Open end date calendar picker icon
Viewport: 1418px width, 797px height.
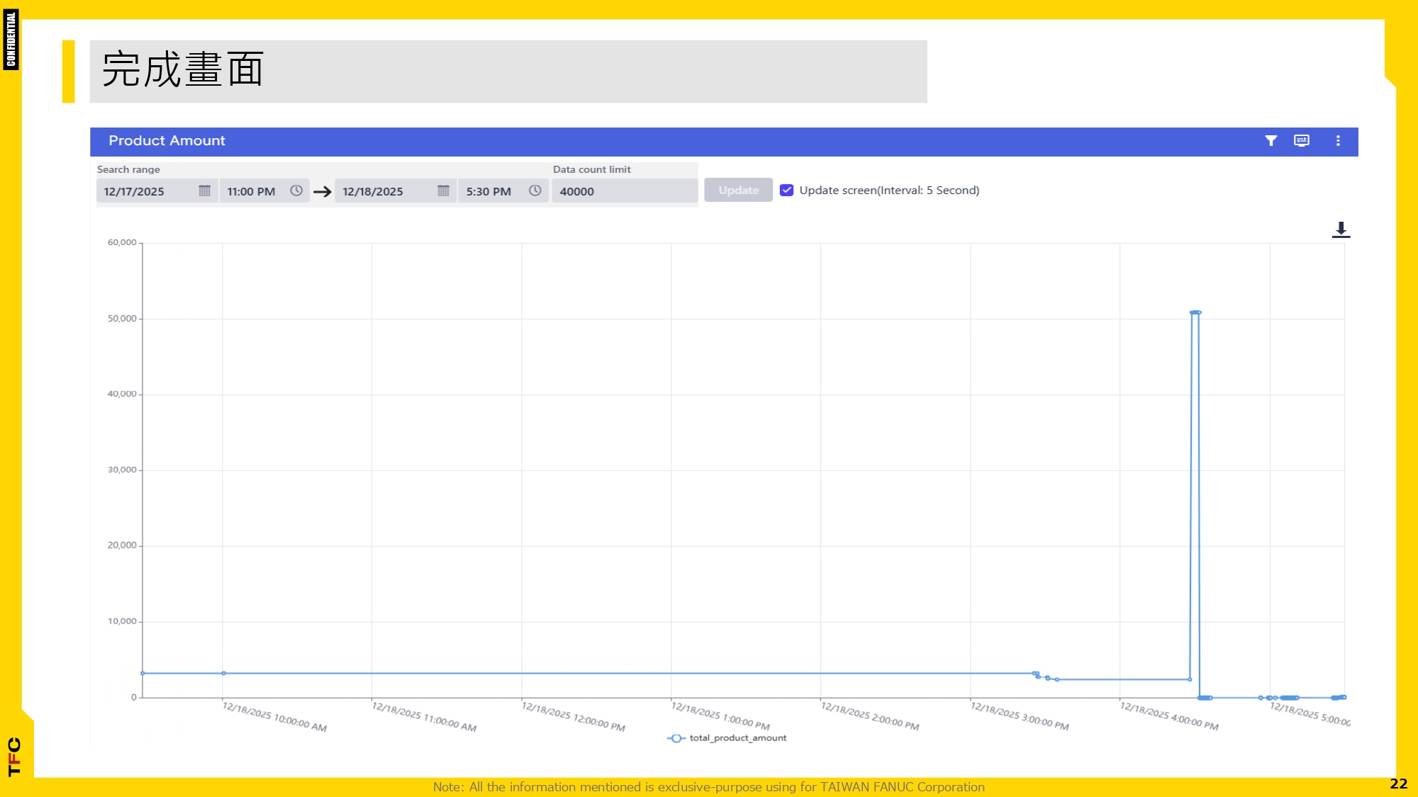click(443, 191)
